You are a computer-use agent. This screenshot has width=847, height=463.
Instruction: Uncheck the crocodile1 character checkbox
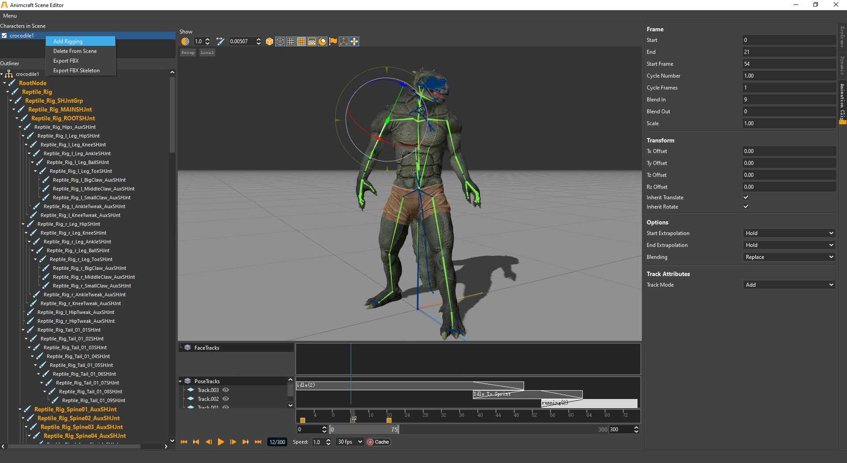pyautogui.click(x=4, y=36)
